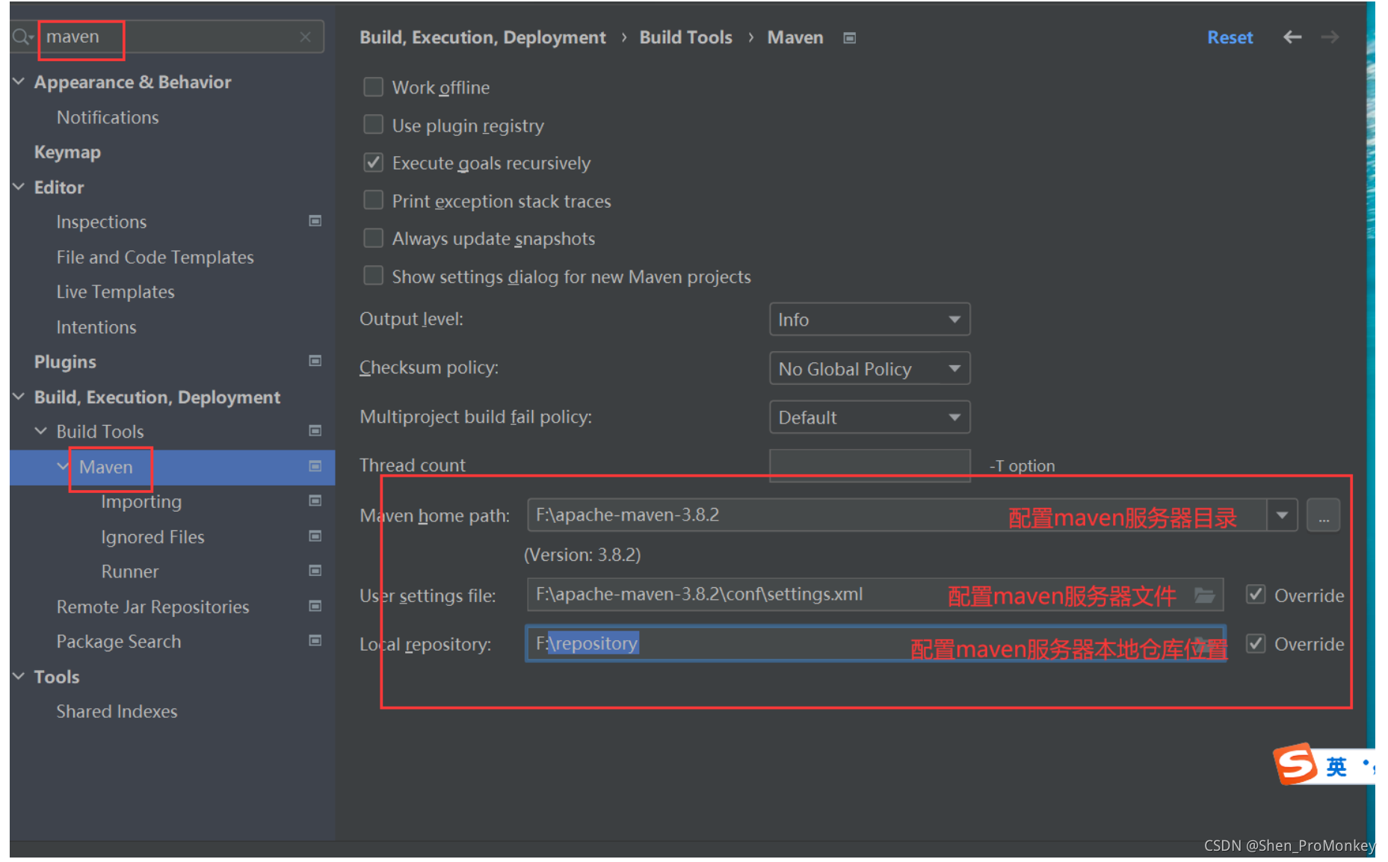Open Remote Jar Repositories settings
The width and height of the screenshot is (1388, 862).
point(153,607)
